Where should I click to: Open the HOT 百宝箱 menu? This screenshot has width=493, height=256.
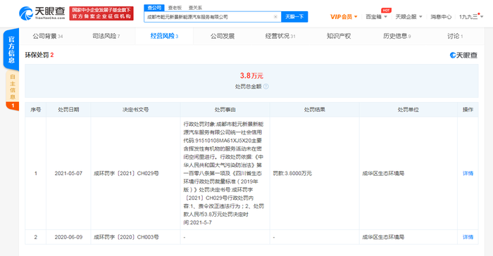376,17
